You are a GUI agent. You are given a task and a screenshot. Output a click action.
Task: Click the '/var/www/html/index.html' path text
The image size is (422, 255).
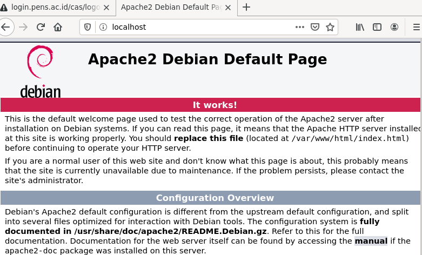click(349, 138)
